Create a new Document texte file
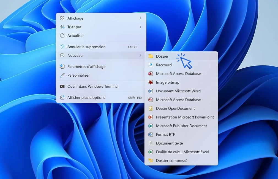 click(x=169, y=143)
